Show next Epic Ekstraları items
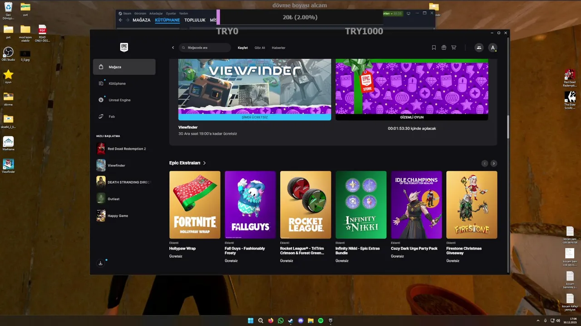The height and width of the screenshot is (326, 581). tap(494, 163)
